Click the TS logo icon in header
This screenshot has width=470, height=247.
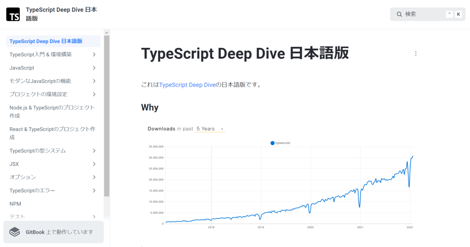click(13, 14)
